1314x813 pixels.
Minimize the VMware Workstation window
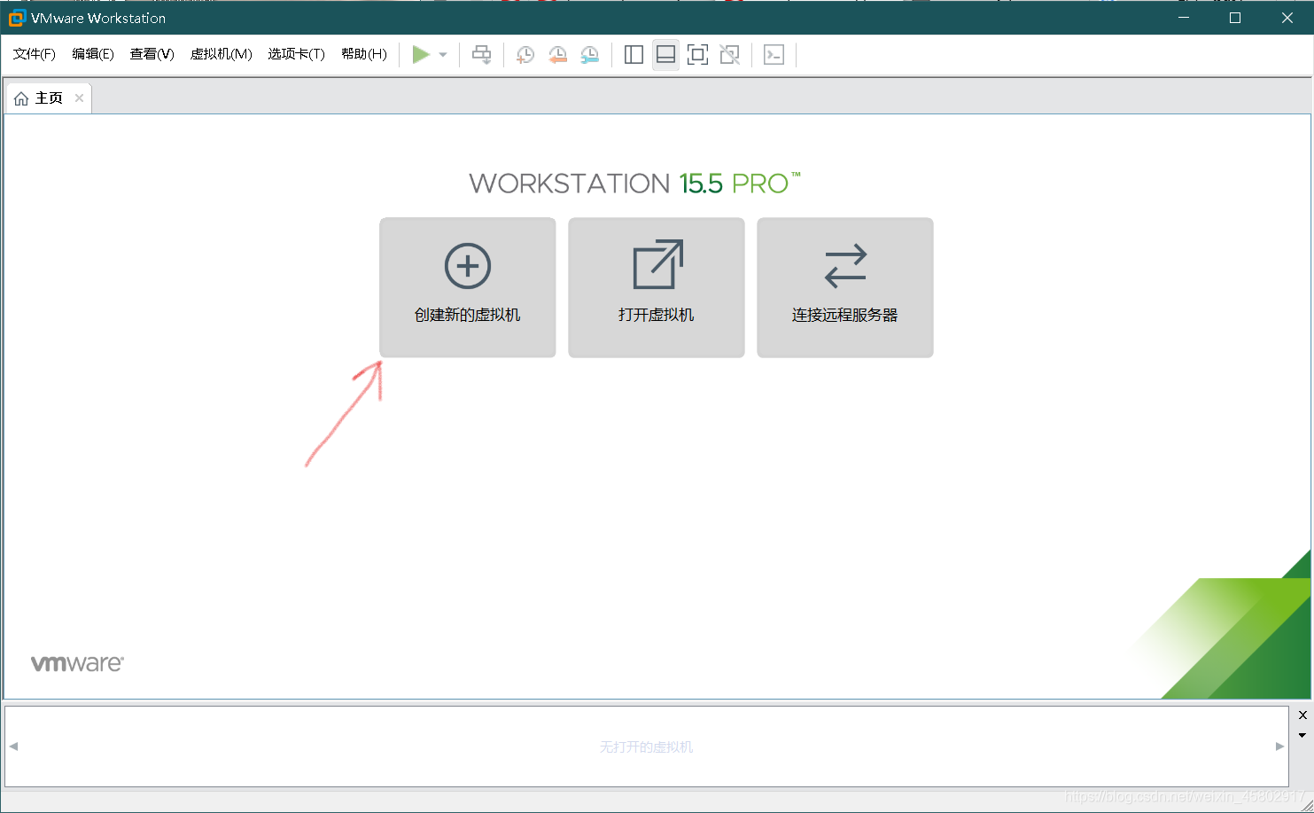(x=1184, y=18)
